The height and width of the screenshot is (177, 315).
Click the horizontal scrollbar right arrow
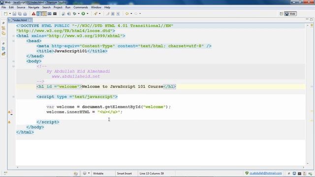coord(304,167)
